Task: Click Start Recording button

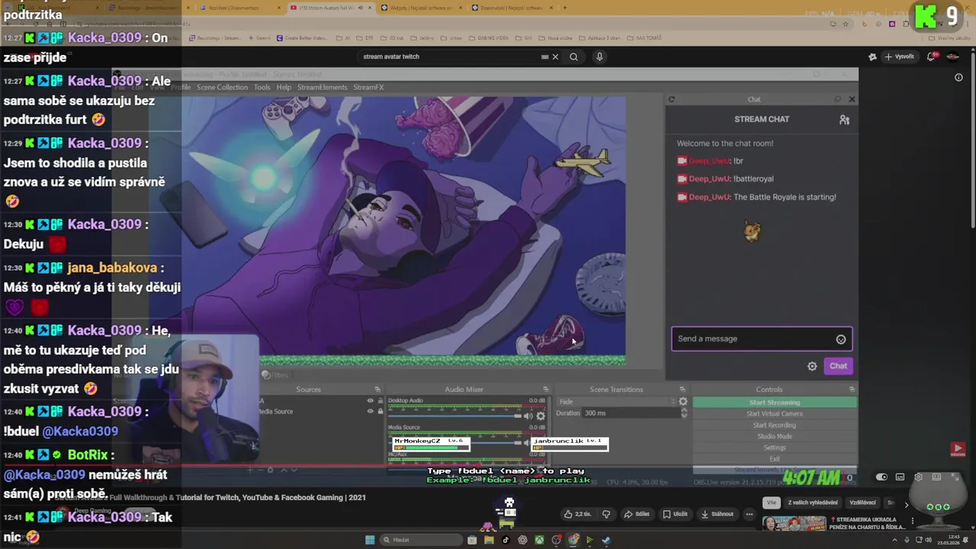Action: [x=775, y=425]
